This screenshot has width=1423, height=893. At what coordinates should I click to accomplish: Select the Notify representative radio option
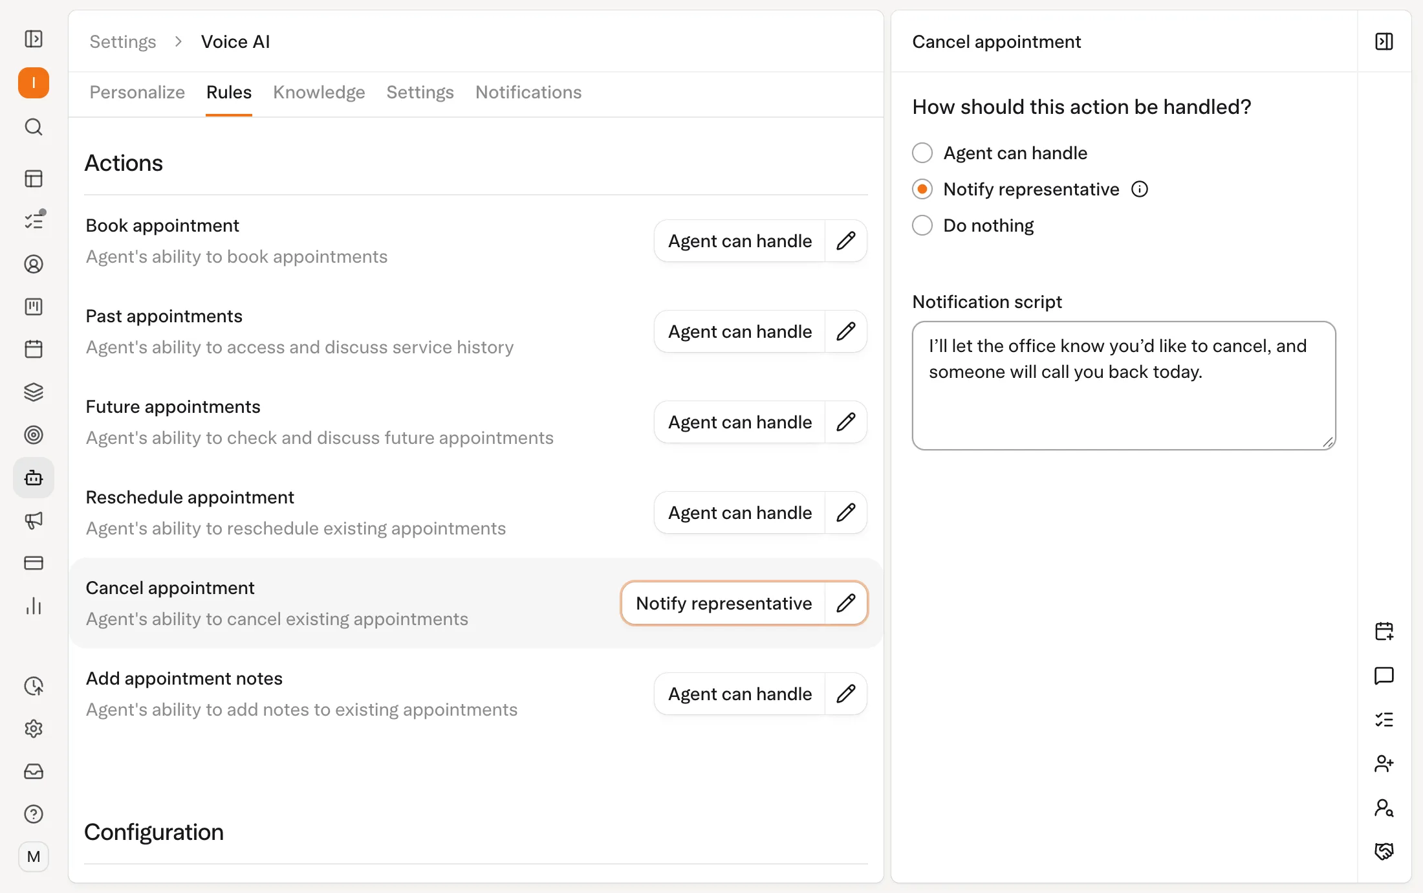coord(922,189)
